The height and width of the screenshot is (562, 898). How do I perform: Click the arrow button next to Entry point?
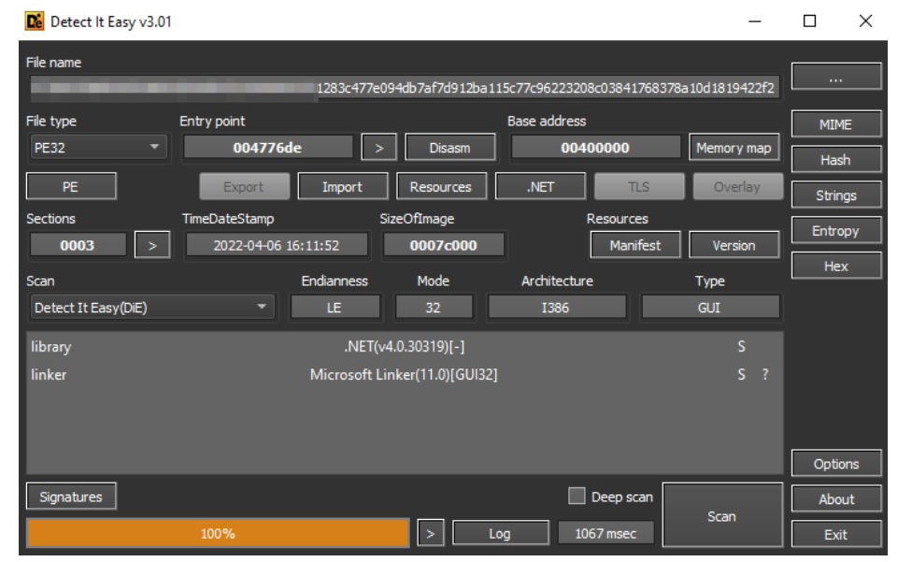point(378,148)
